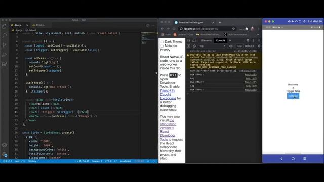Expand more DevTools tabs chevron

click(x=230, y=40)
